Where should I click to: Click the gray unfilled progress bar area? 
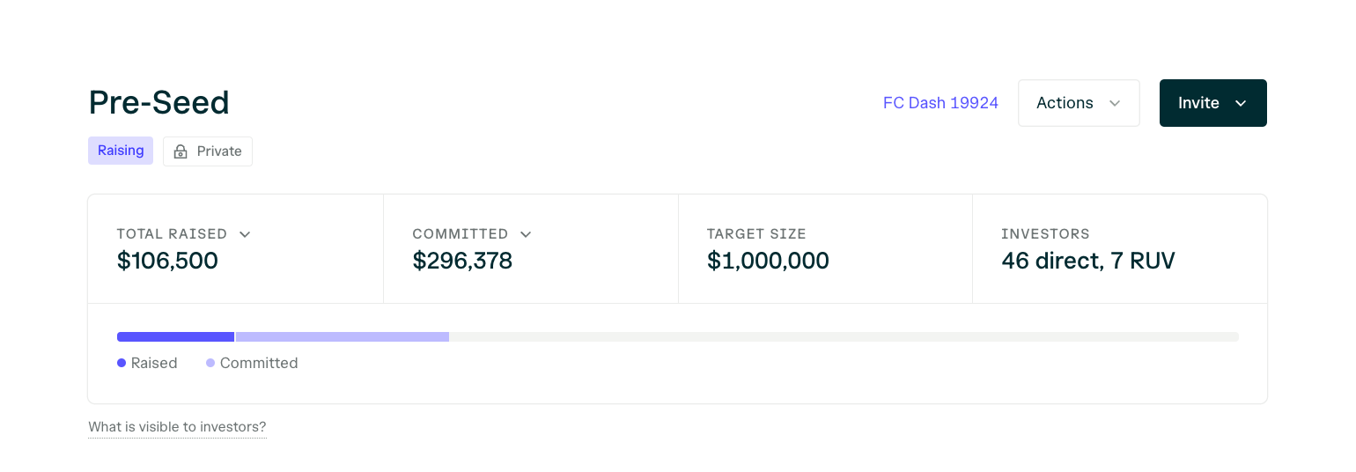(x=844, y=336)
